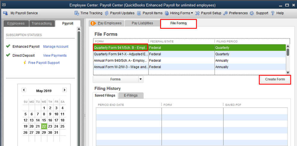Switch to Saved Filings tab
This screenshot has height=146, width=297.
click(105, 95)
